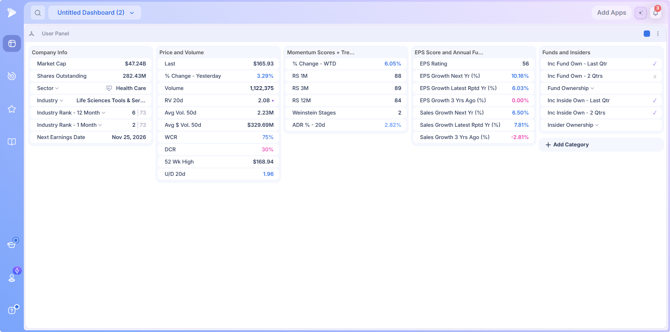Click the WCR value 75%
670x332 pixels.
tap(268, 137)
